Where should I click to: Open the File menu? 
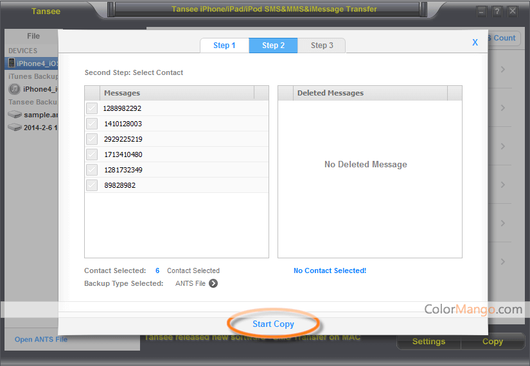pos(33,36)
